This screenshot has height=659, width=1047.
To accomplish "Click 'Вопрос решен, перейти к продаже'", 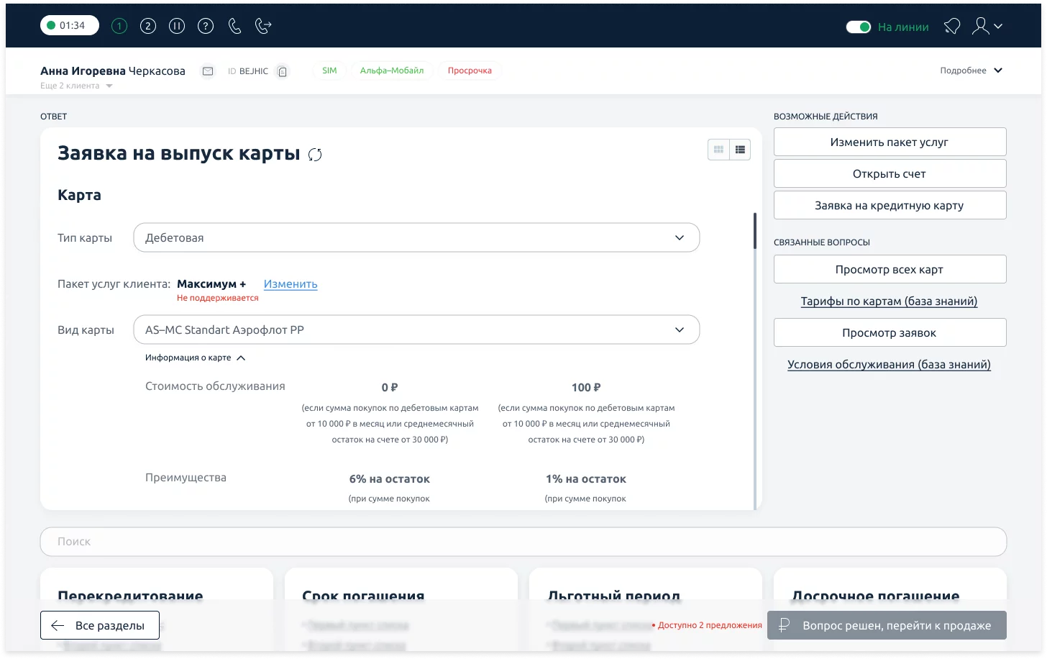I will [887, 625].
